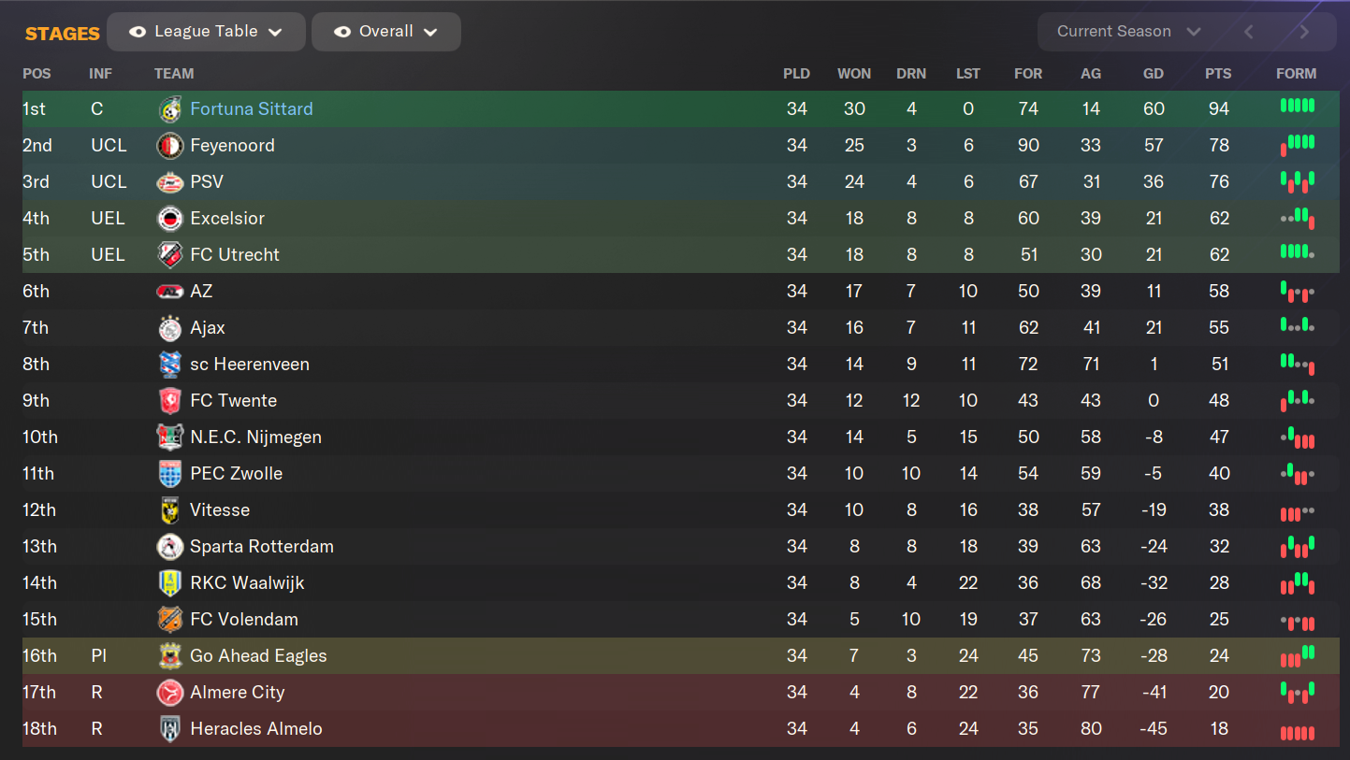1350x760 pixels.
Task: Click Fortuna Sittard's form bars
Action: click(x=1297, y=106)
